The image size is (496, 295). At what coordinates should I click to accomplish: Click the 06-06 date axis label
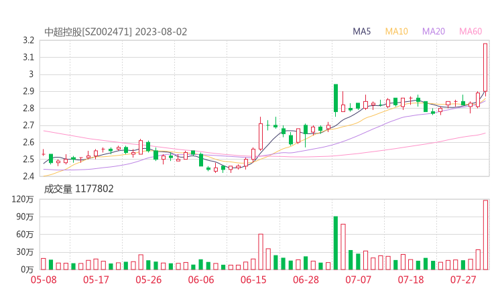pos(201,280)
